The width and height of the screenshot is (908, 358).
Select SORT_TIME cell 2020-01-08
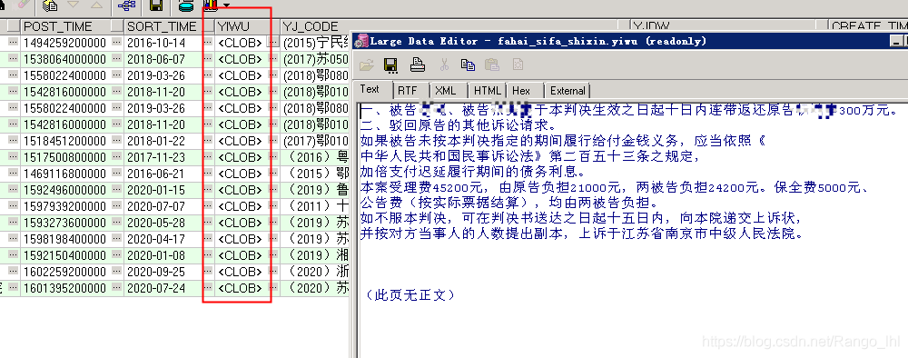click(x=163, y=255)
